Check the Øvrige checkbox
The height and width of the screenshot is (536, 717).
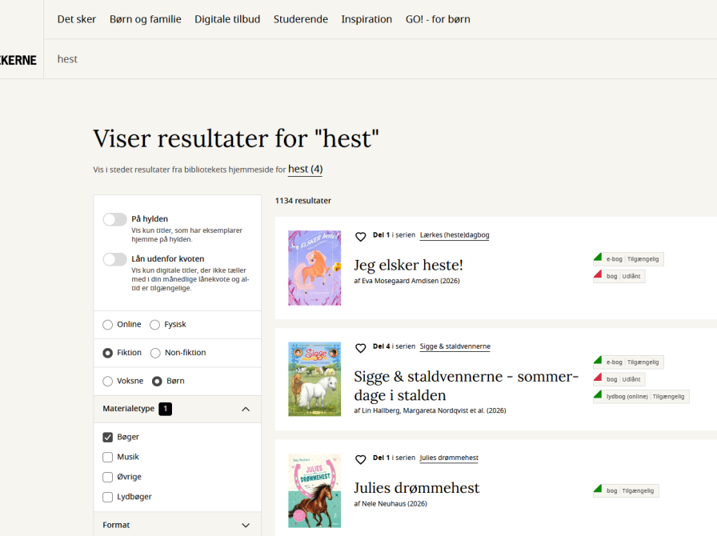coord(107,477)
